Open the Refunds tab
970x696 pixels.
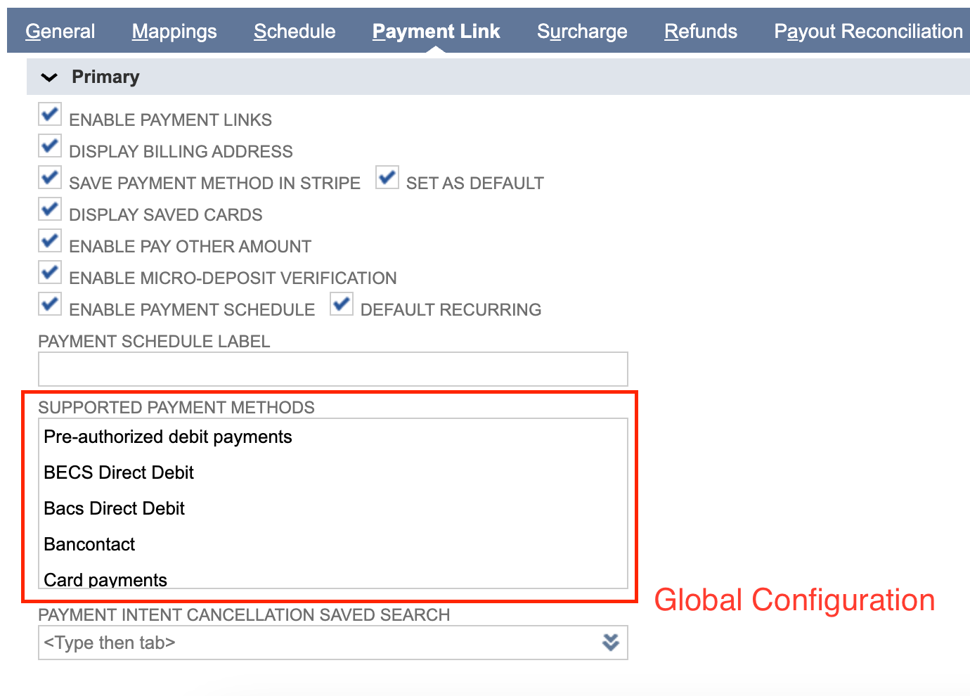click(x=700, y=31)
